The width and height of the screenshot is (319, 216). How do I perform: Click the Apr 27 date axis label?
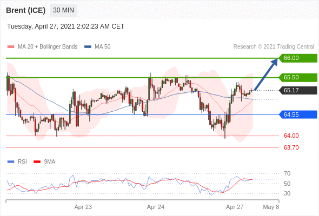235,207
